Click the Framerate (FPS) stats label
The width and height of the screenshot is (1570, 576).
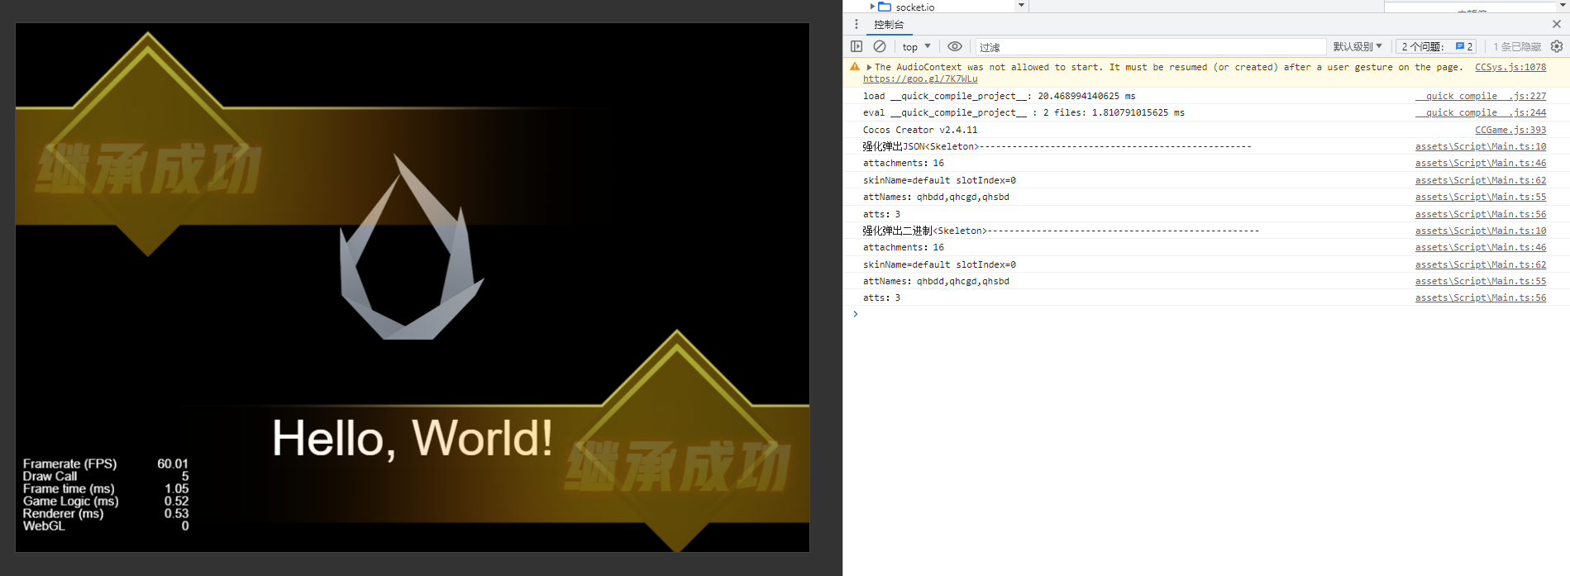click(69, 464)
